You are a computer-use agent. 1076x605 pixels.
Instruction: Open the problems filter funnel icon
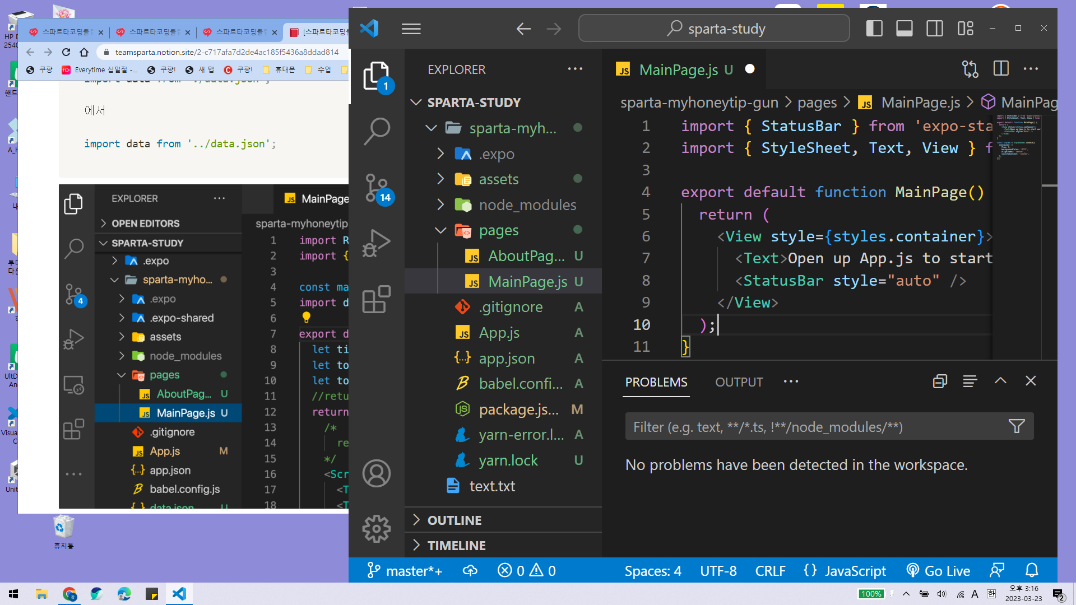(1017, 426)
